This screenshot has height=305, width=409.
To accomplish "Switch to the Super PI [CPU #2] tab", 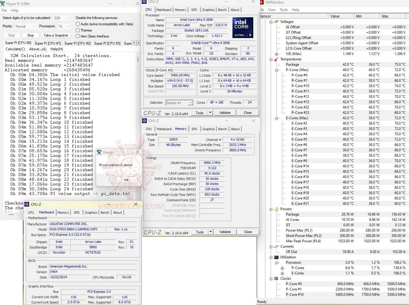I will pos(78,43).
